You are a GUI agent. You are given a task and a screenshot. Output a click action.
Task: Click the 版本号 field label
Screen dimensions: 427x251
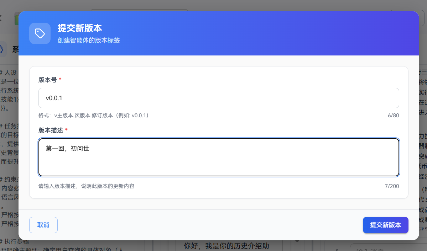point(47,80)
